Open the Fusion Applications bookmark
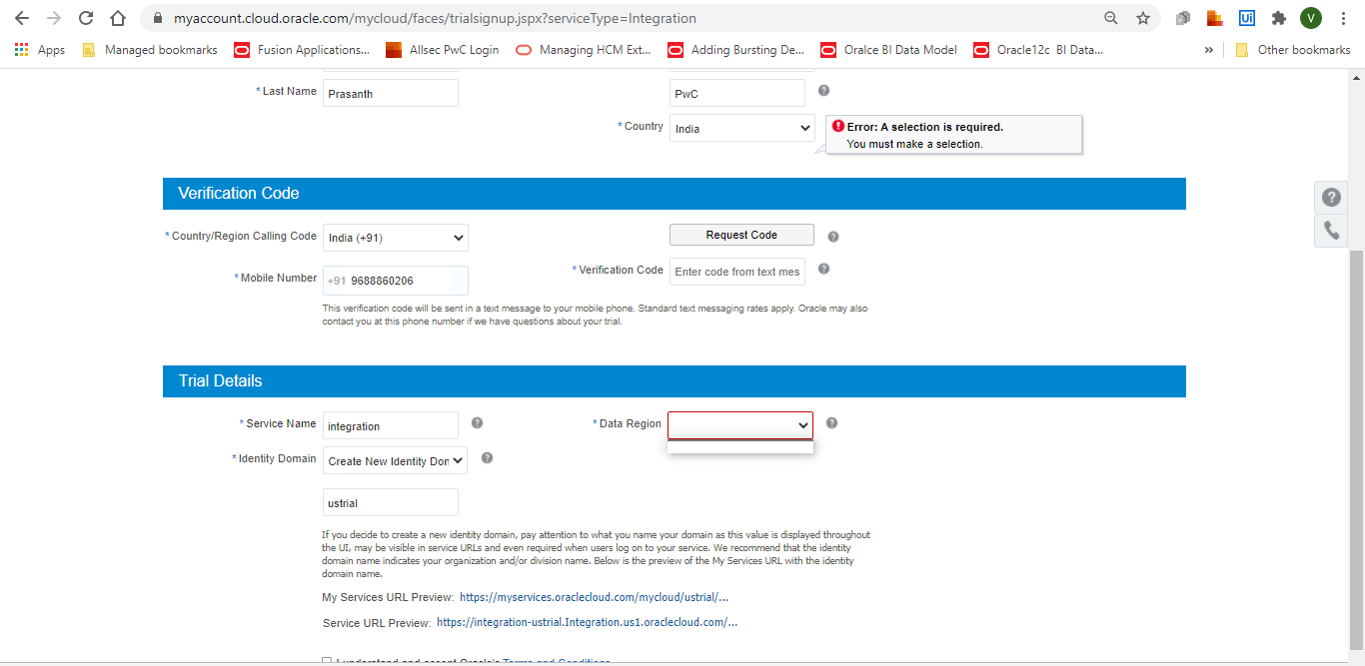 point(302,50)
